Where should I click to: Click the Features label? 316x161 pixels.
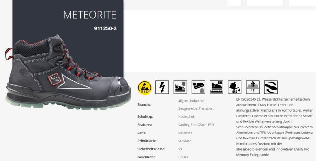pos(145,125)
